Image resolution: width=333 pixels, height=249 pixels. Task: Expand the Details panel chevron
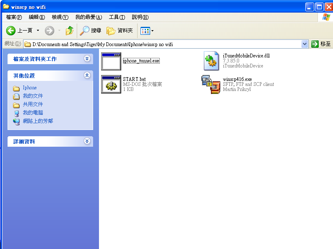pyautogui.click(x=87, y=141)
